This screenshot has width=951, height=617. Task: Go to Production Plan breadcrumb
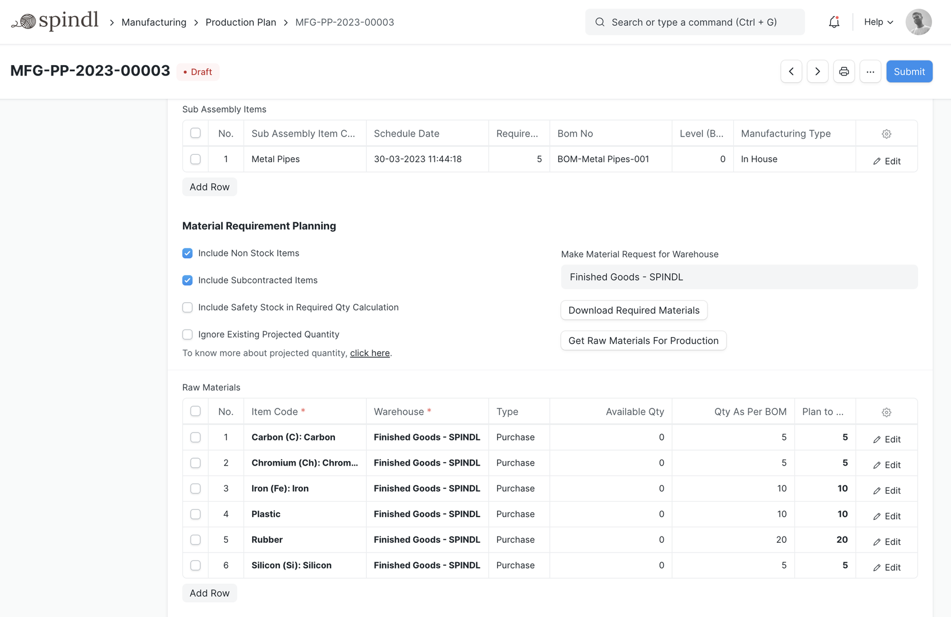(241, 22)
